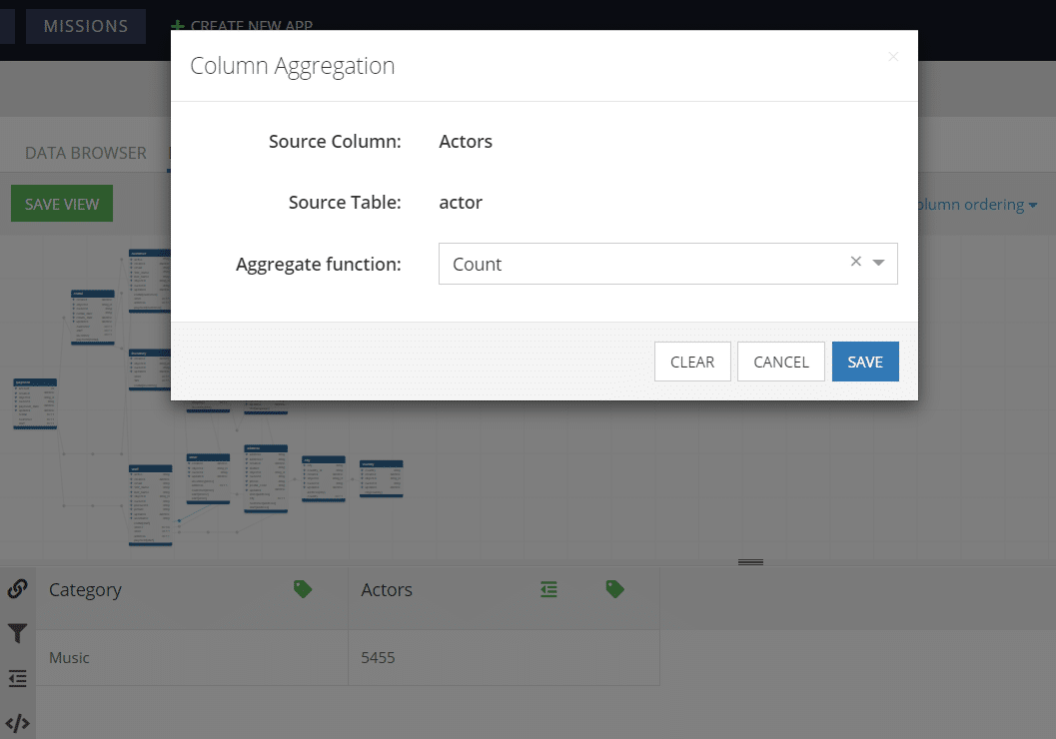Click the link icon in left sidebar
The width and height of the screenshot is (1056, 739).
click(x=18, y=589)
